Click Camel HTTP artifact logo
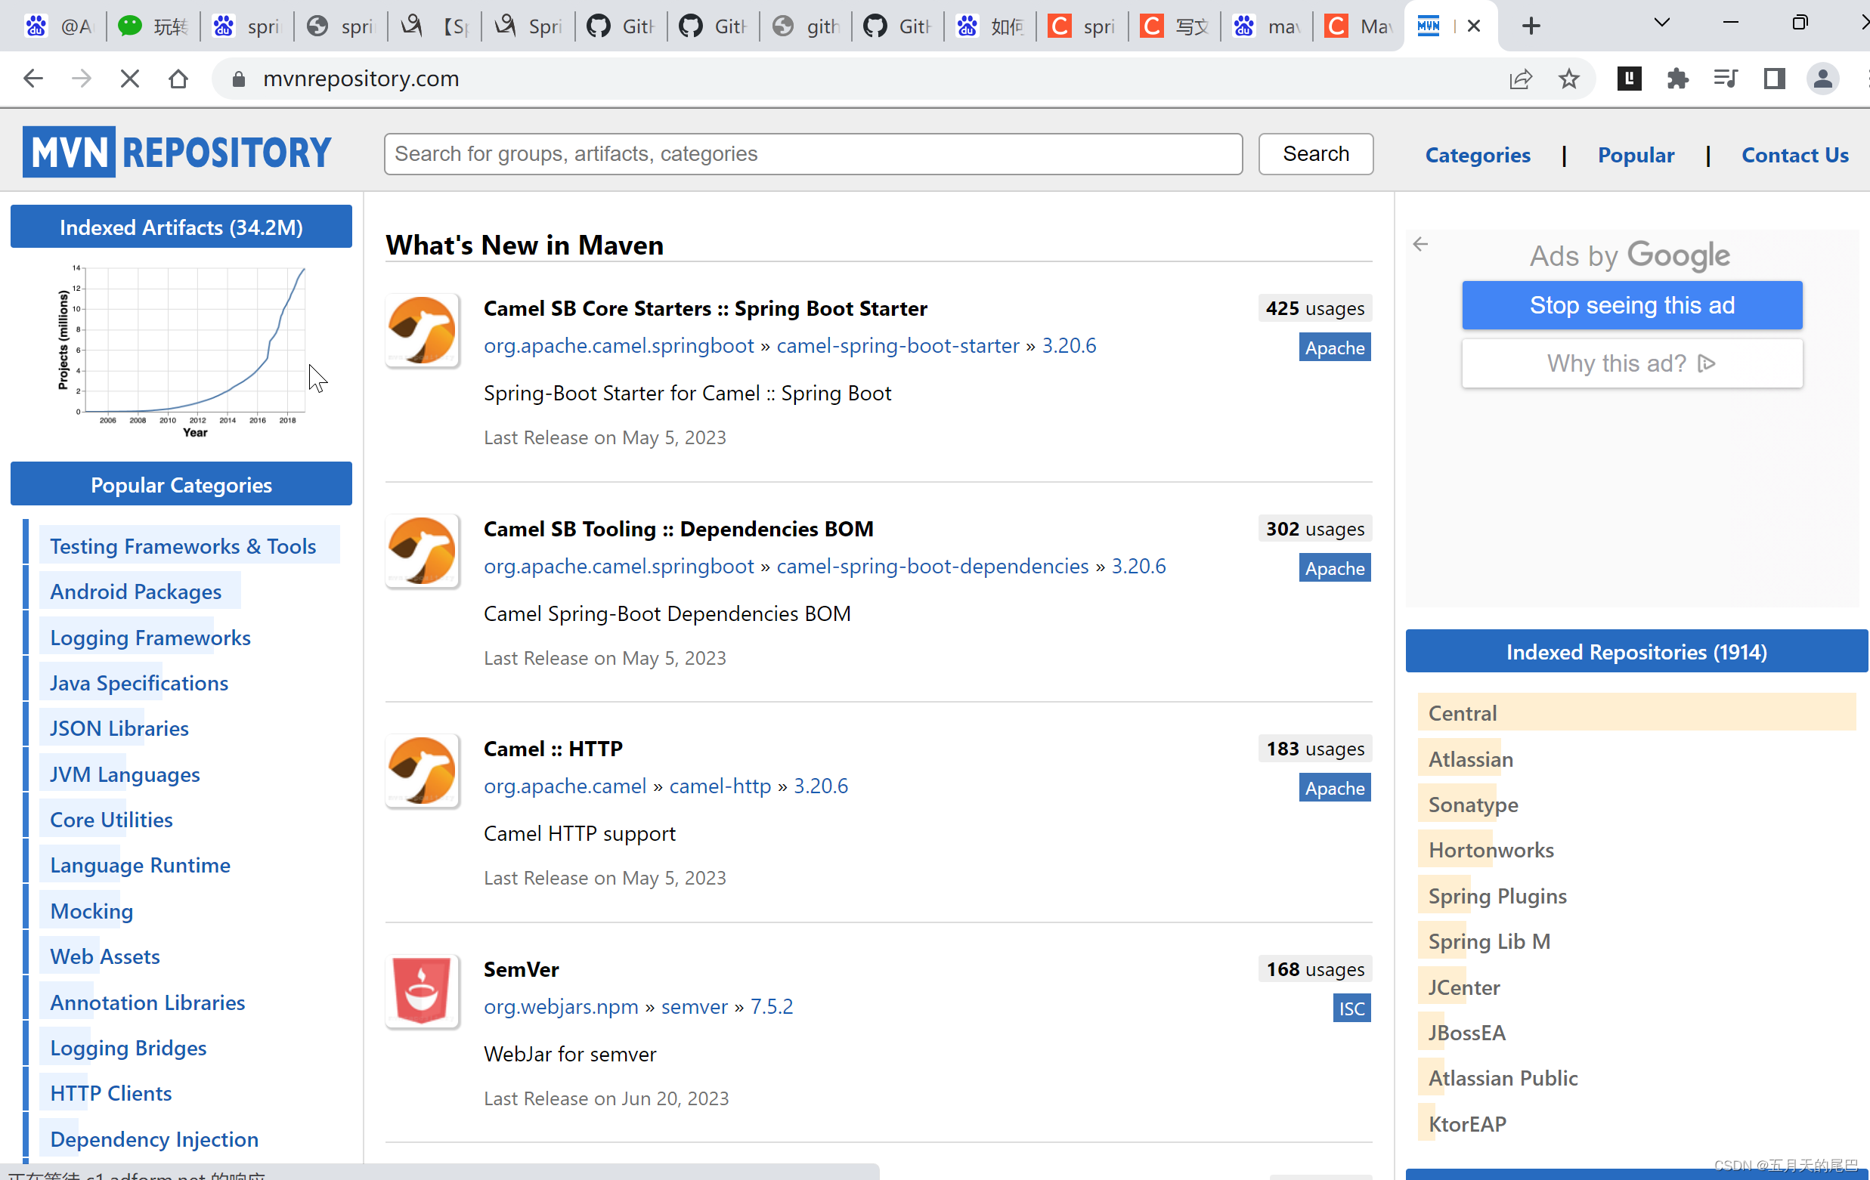The height and width of the screenshot is (1180, 1870). (x=422, y=770)
